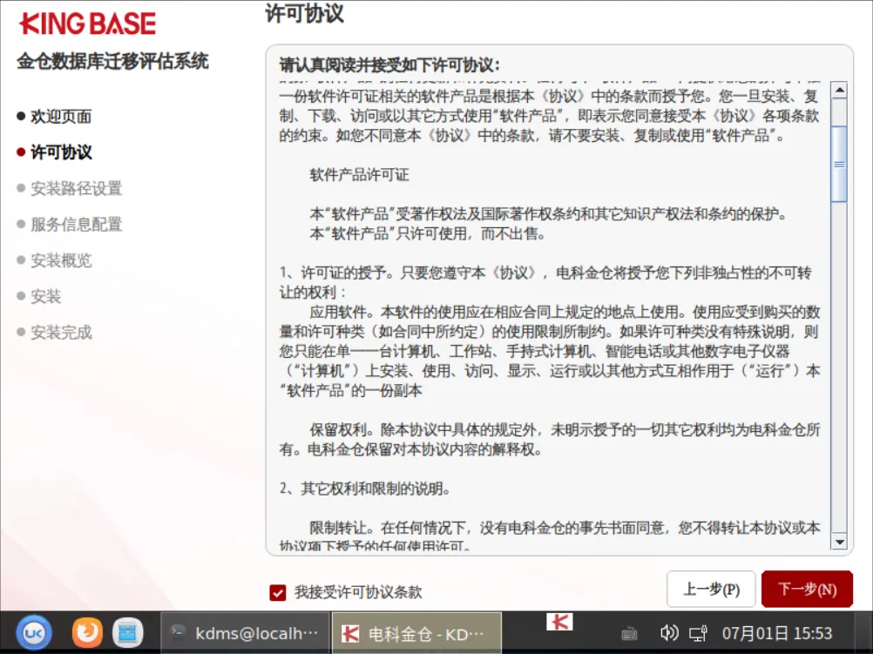Select the 欢迎页面 step in the sidebar
Viewport: 873px width, 654px height.
(61, 117)
